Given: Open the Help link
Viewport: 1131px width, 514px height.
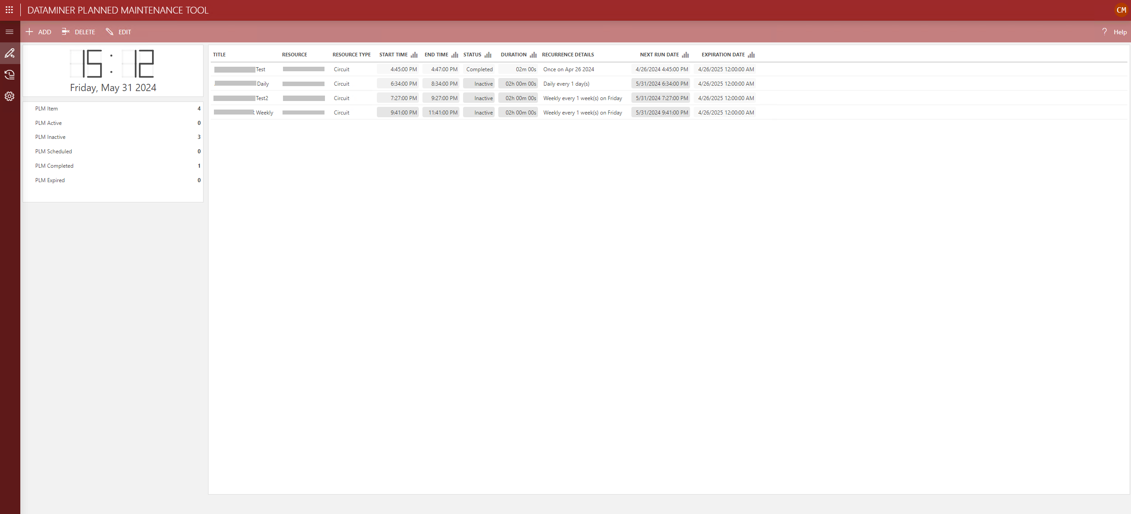Looking at the screenshot, I should (x=1120, y=32).
